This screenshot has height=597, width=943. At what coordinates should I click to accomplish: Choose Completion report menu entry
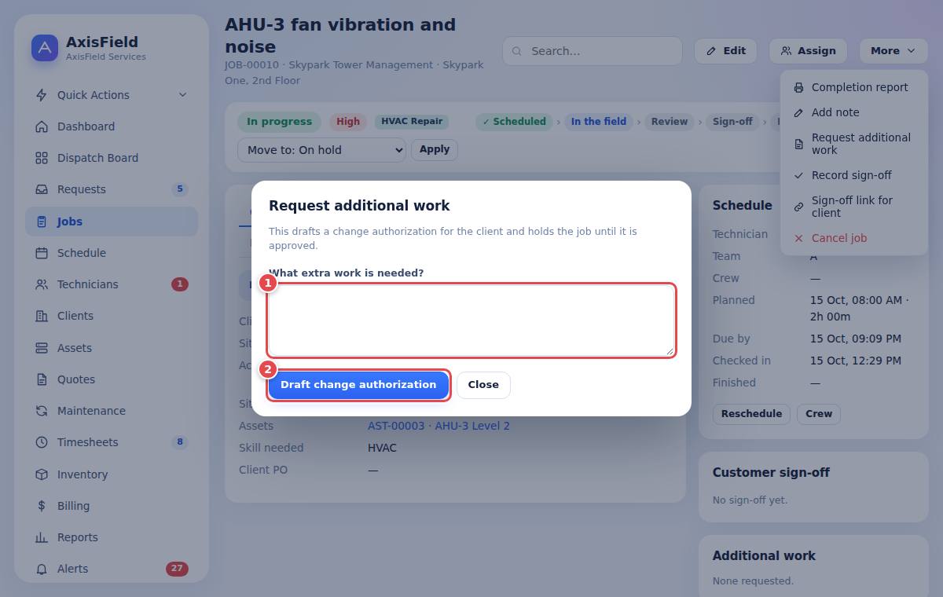(854, 87)
